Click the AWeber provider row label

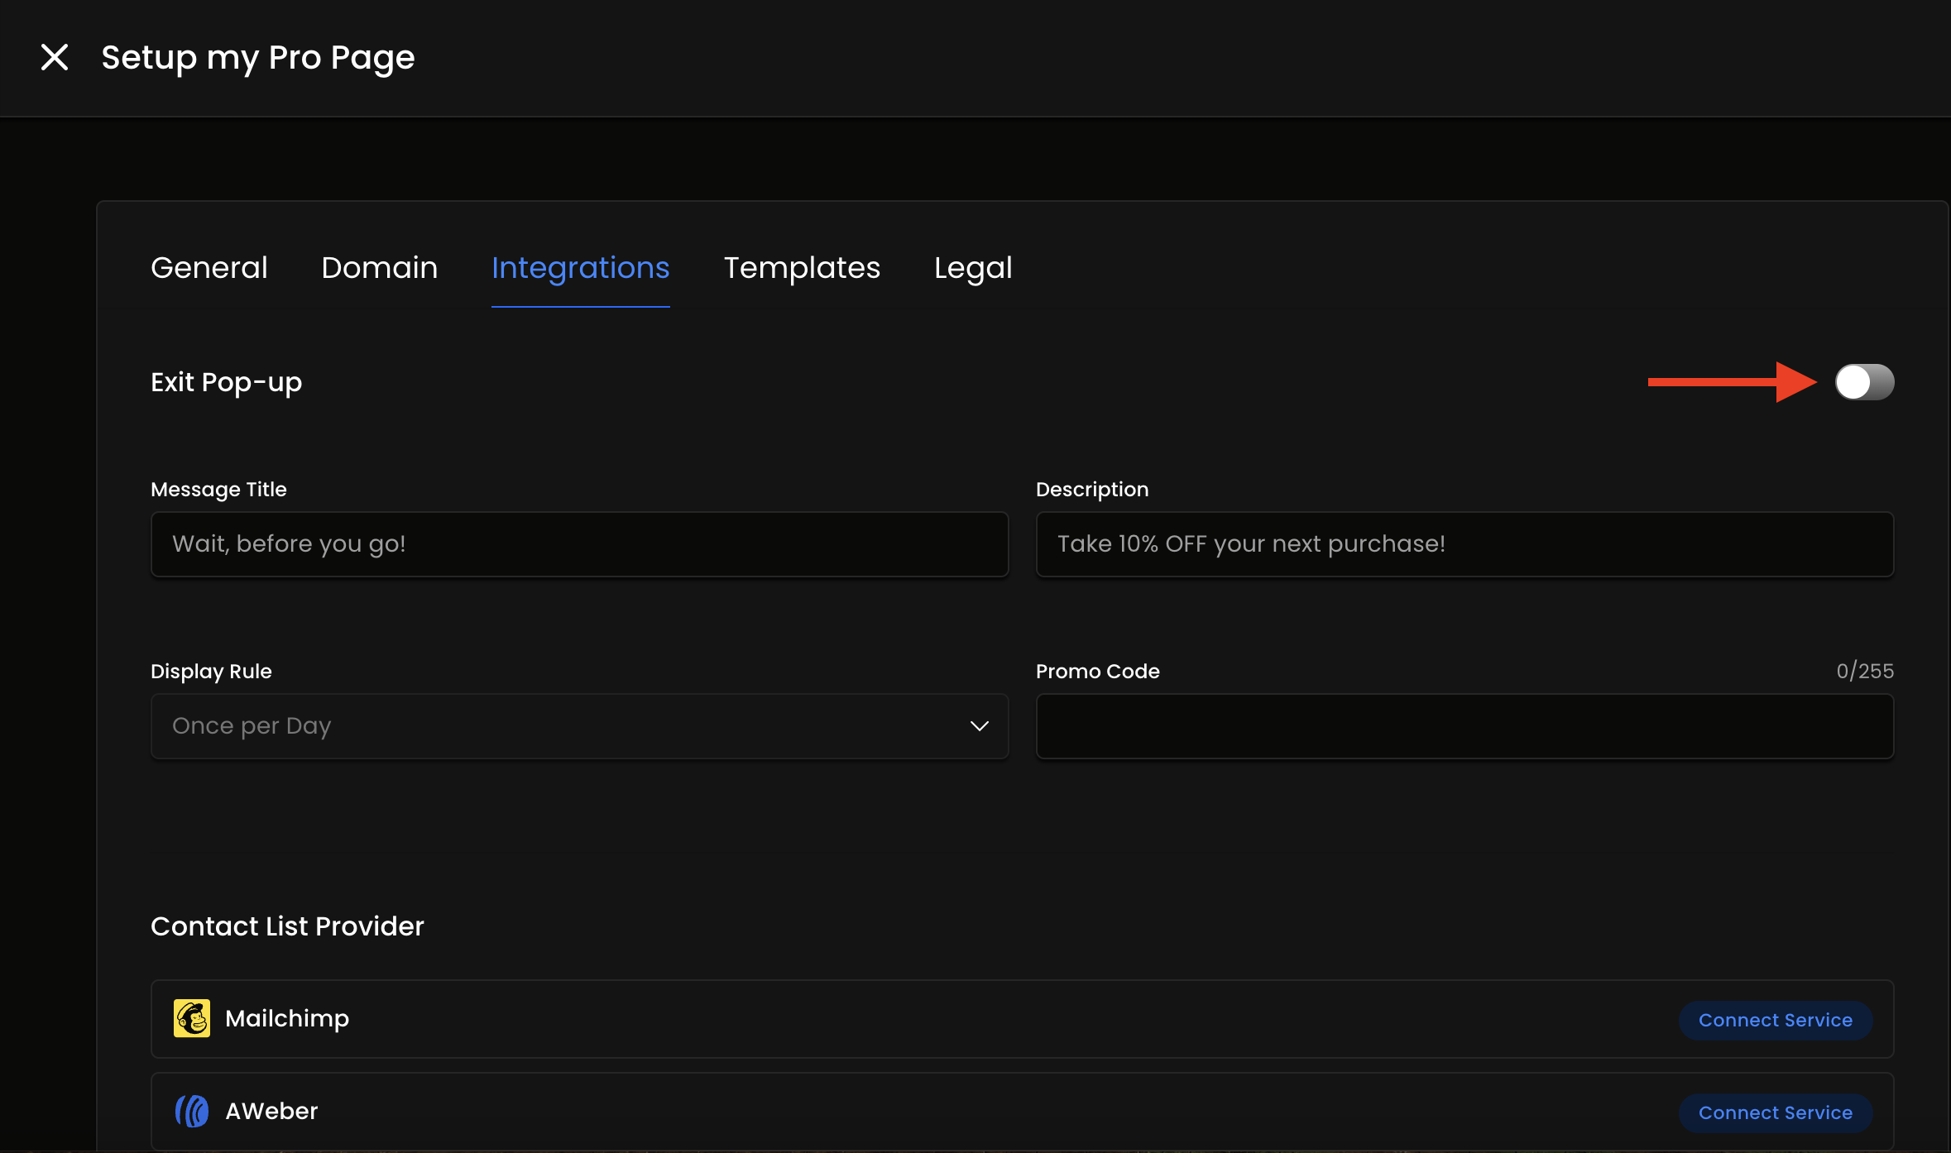coord(271,1111)
